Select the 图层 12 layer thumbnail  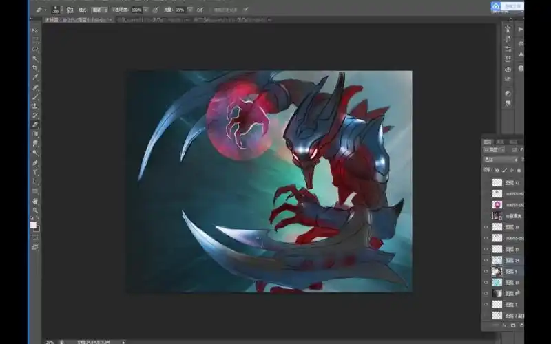pos(497,182)
